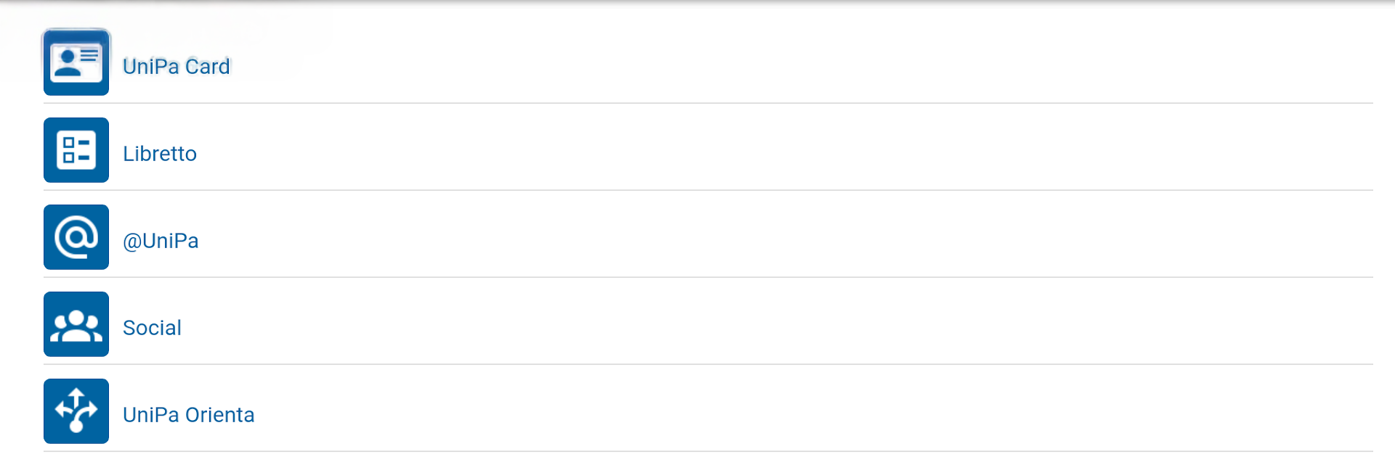Screen dimensions: 1395x457
Task: Select the "Social" text link
Action: [x=152, y=328]
